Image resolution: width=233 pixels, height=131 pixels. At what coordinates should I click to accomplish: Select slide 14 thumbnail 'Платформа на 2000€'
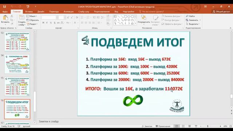coord(17,64)
